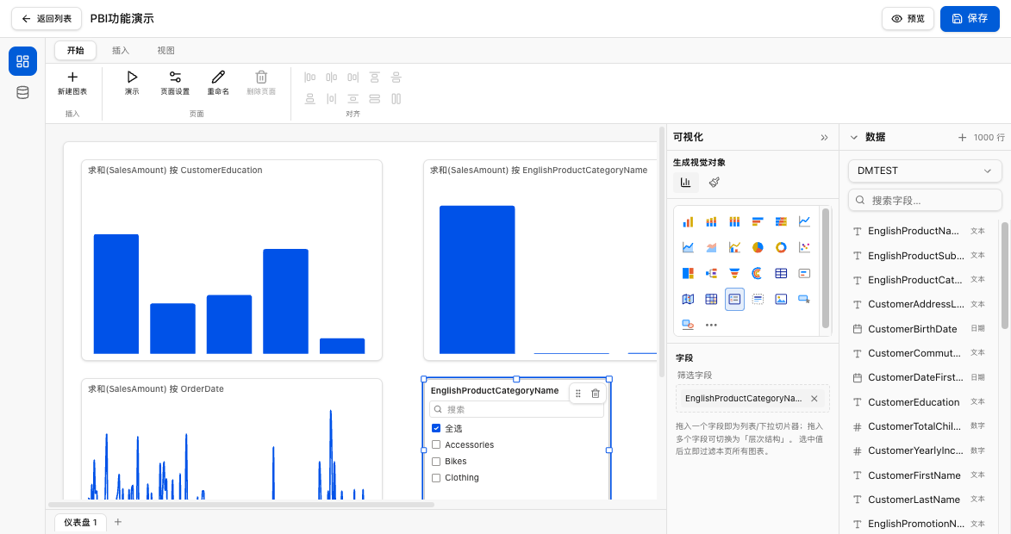Select the stacked area chart visual
The image size is (1011, 534).
[711, 247]
